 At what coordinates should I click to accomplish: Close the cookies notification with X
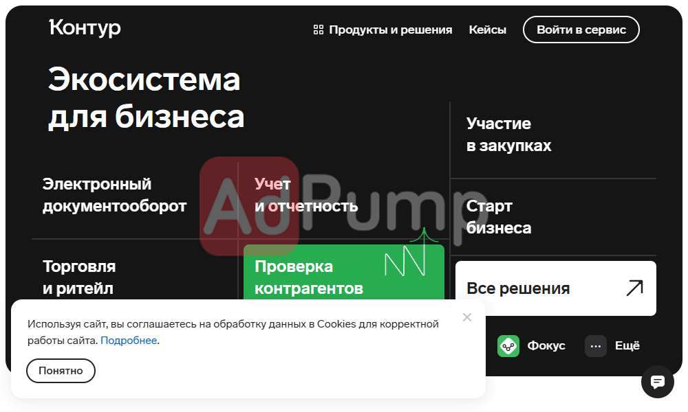[467, 317]
